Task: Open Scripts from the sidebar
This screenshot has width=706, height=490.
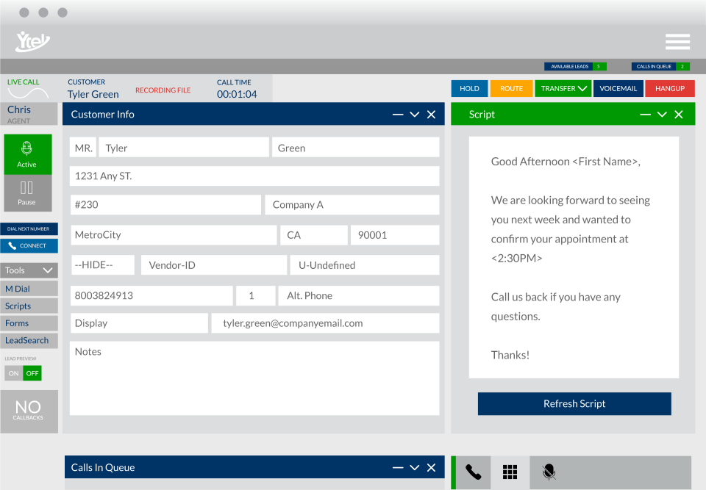Action: point(28,306)
